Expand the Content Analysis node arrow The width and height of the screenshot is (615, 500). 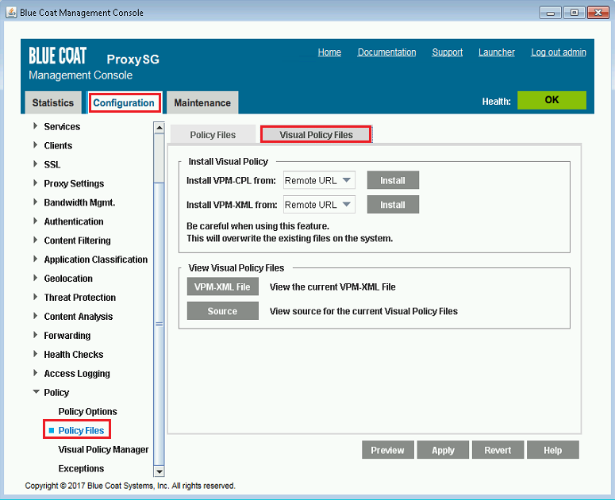click(x=35, y=316)
